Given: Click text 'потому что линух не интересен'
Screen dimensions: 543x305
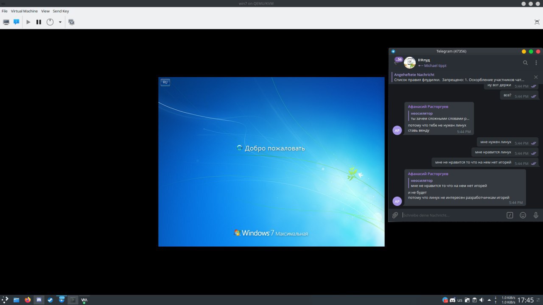Looking at the screenshot, I should point(459,197).
